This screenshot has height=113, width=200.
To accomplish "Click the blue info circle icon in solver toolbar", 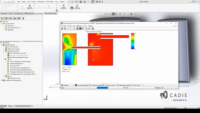I will tap(80, 29).
